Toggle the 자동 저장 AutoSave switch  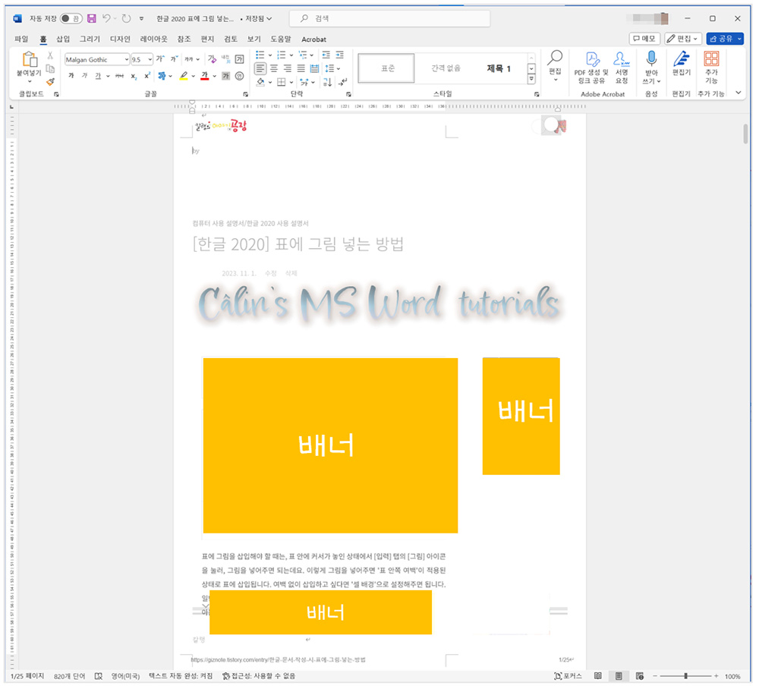[x=71, y=18]
